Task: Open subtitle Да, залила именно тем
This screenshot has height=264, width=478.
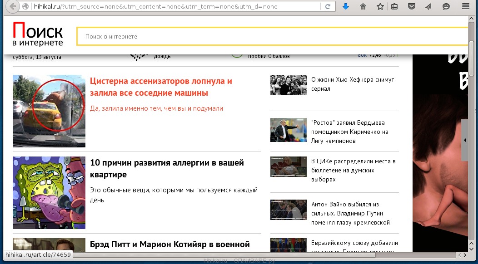Action: [156, 108]
